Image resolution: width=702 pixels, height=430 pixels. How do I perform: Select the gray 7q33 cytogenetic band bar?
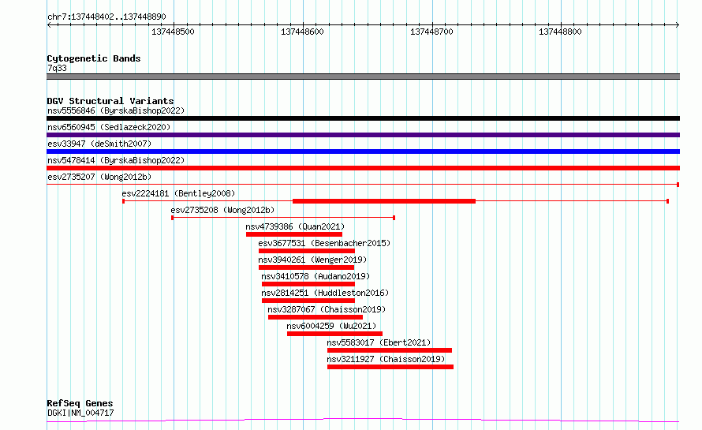[363, 77]
